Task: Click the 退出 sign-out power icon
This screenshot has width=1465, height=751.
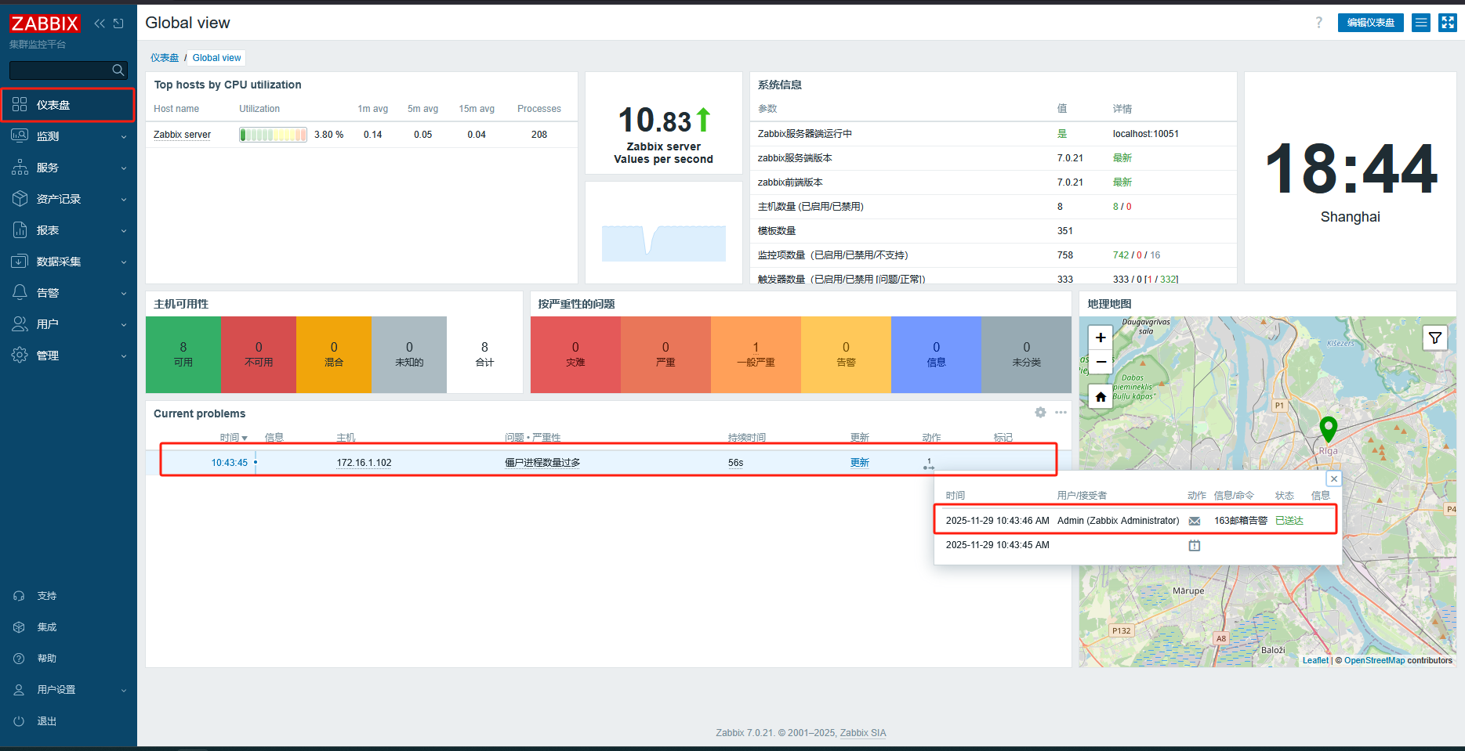Action: point(19,721)
